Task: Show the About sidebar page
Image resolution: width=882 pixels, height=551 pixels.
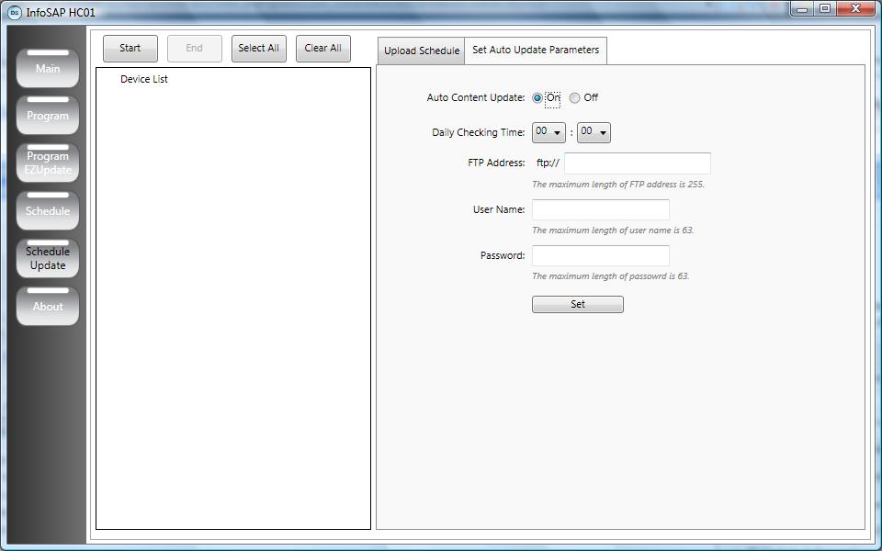Action: click(x=48, y=307)
